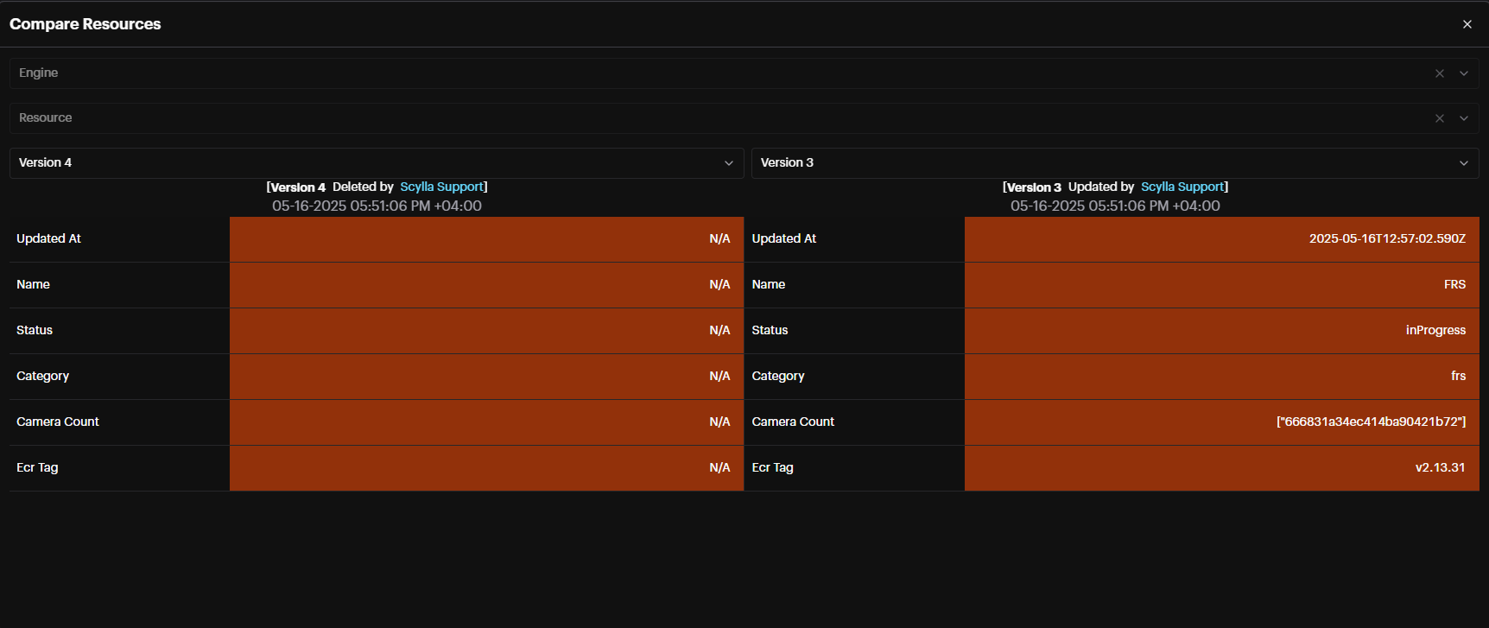The image size is (1489, 628).
Task: Close the Compare Resources dialog
Action: click(x=1467, y=24)
